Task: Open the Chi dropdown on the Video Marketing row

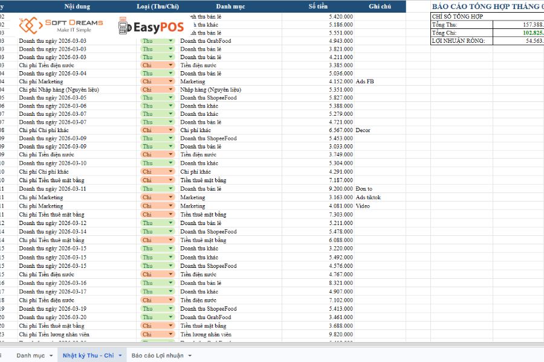Action: click(170, 206)
